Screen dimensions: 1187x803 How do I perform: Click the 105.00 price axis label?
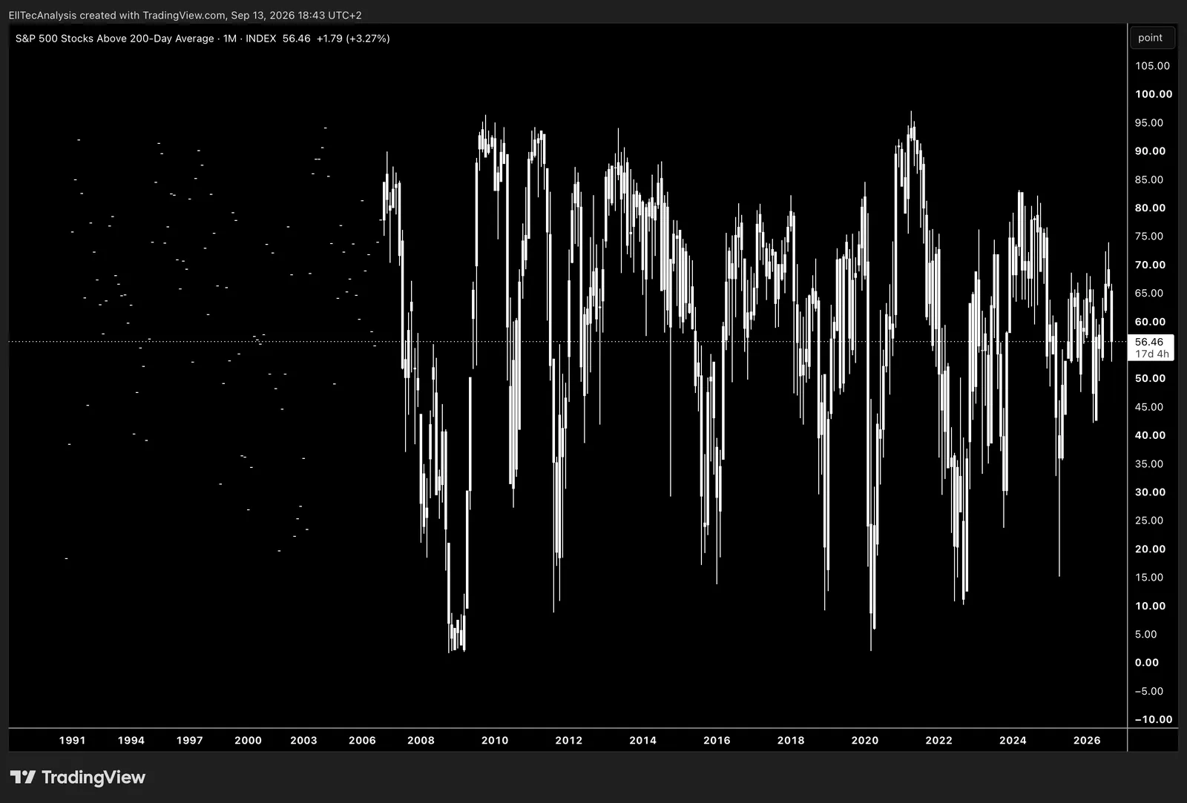tap(1152, 66)
